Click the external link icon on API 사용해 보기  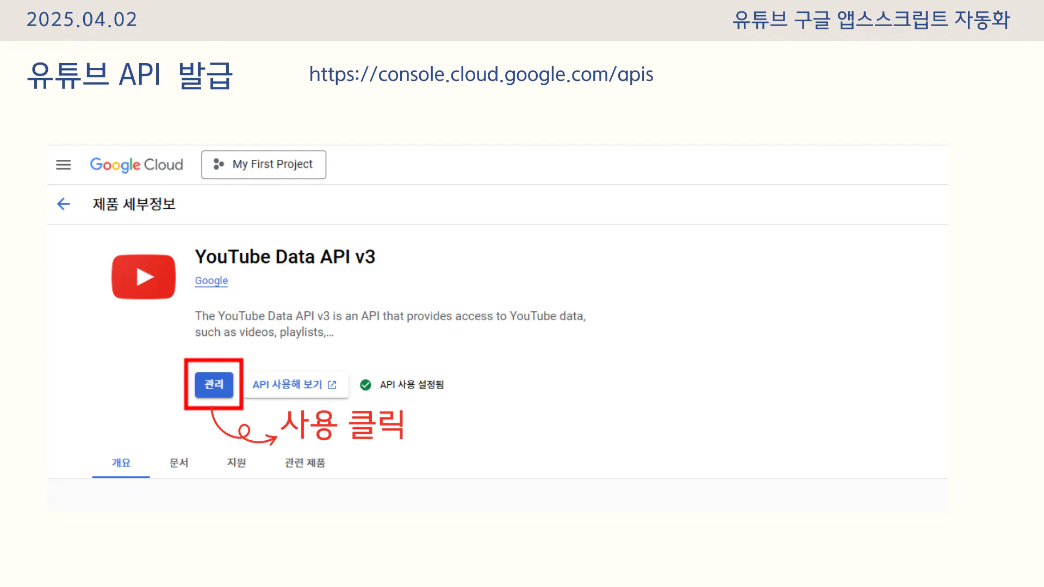click(x=332, y=385)
